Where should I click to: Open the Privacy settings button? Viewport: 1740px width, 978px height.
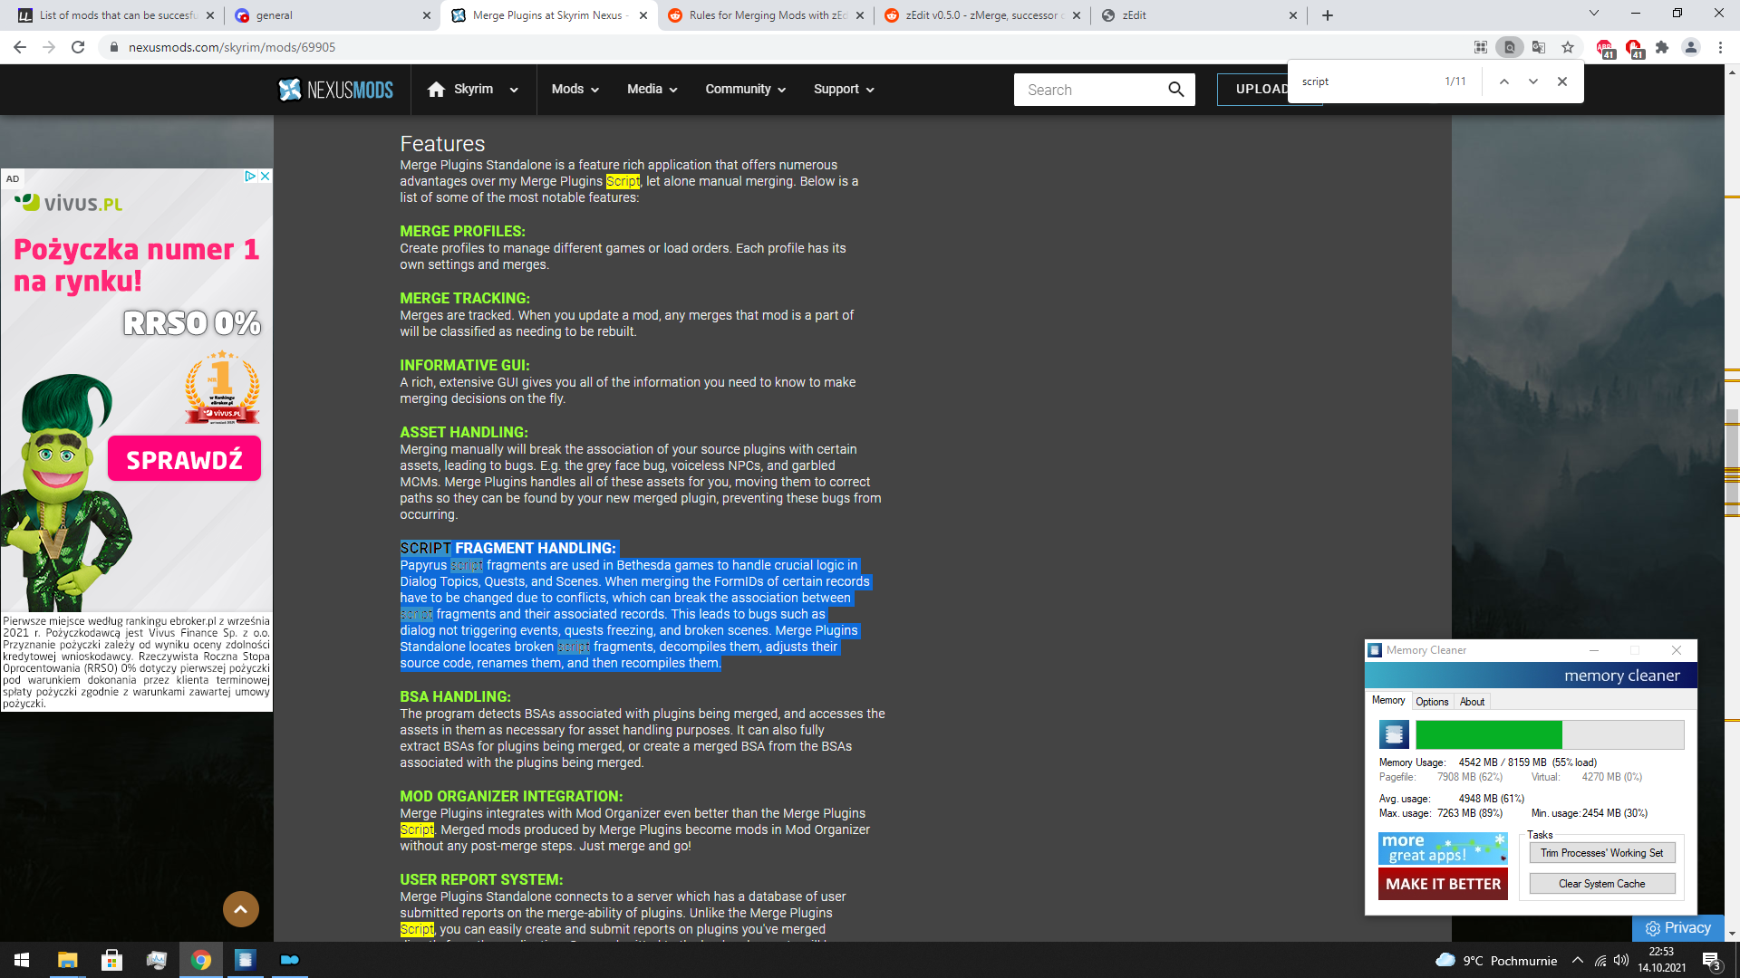coord(1678,928)
